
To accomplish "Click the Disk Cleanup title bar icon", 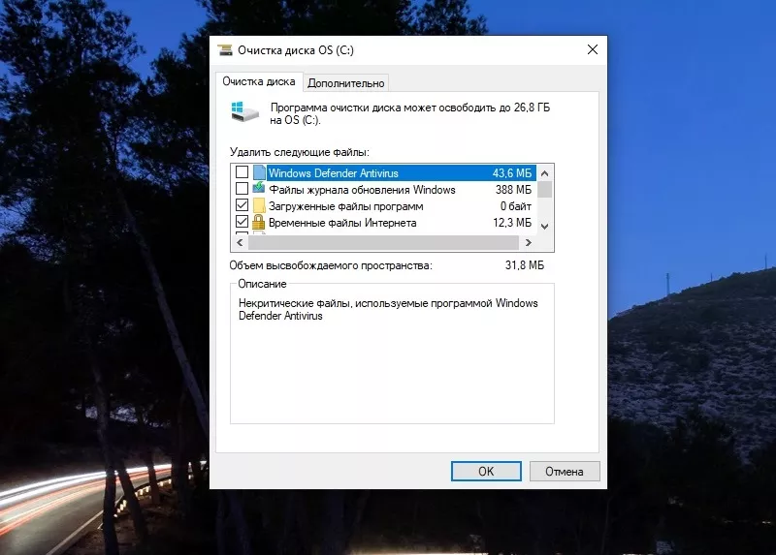I will [x=225, y=50].
